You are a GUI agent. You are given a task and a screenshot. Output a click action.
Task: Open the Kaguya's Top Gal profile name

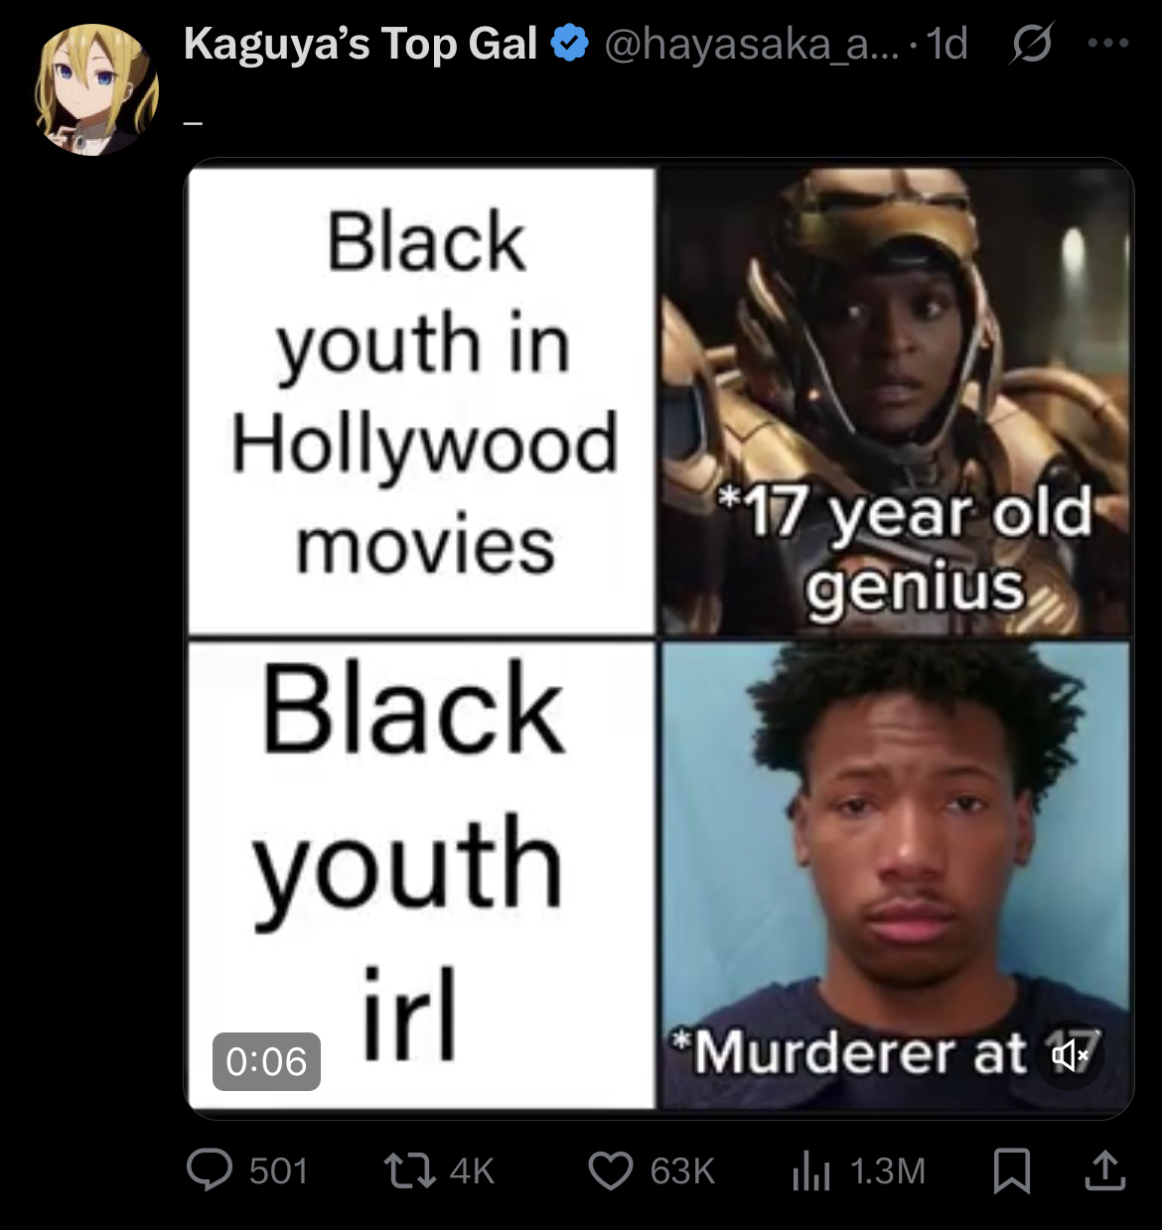pos(362,45)
